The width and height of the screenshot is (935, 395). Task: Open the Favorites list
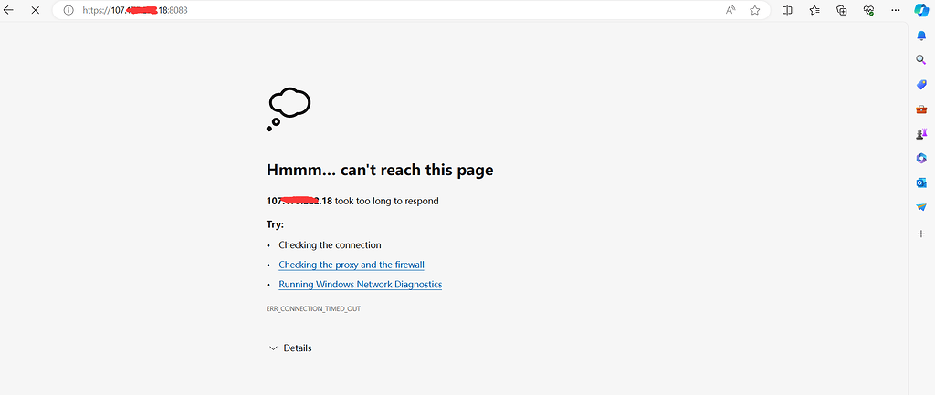pyautogui.click(x=814, y=10)
